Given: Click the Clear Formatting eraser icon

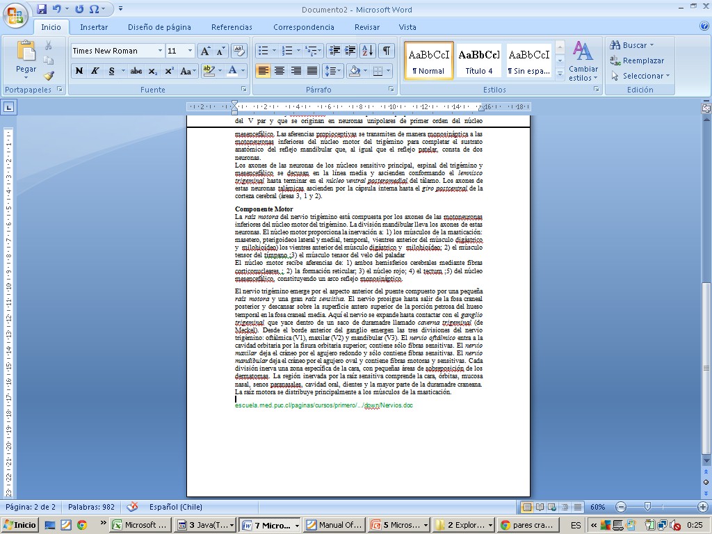Looking at the screenshot, I should 239,51.
